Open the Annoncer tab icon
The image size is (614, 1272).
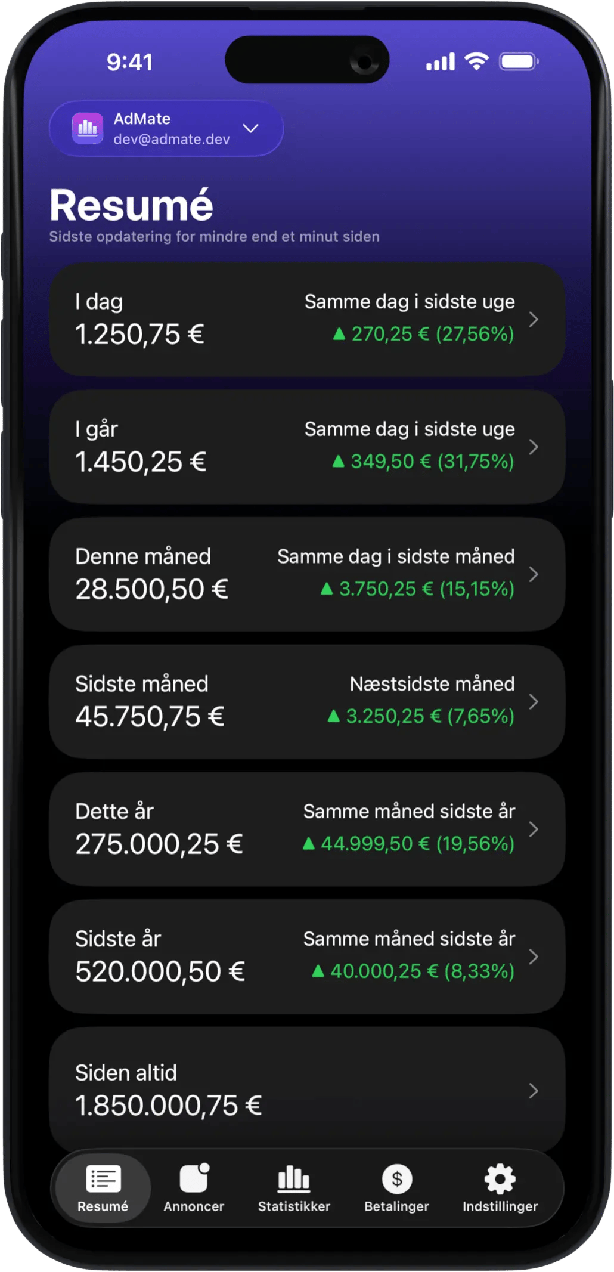tap(194, 1178)
